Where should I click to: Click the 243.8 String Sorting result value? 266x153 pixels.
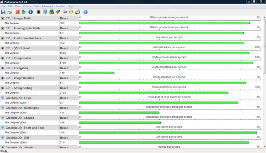pos(63,93)
